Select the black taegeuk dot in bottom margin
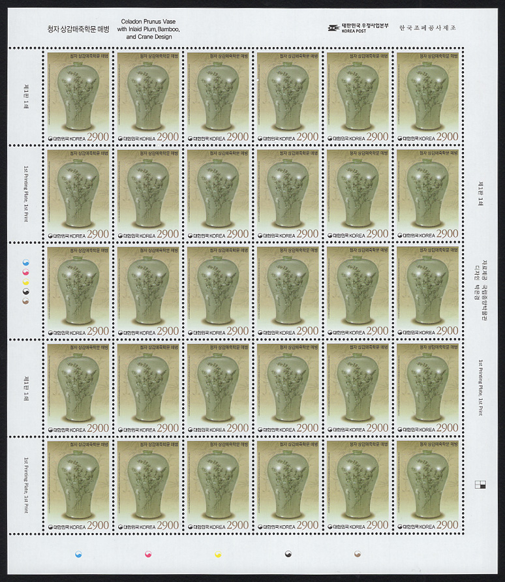505x582 pixels. pyautogui.click(x=288, y=554)
